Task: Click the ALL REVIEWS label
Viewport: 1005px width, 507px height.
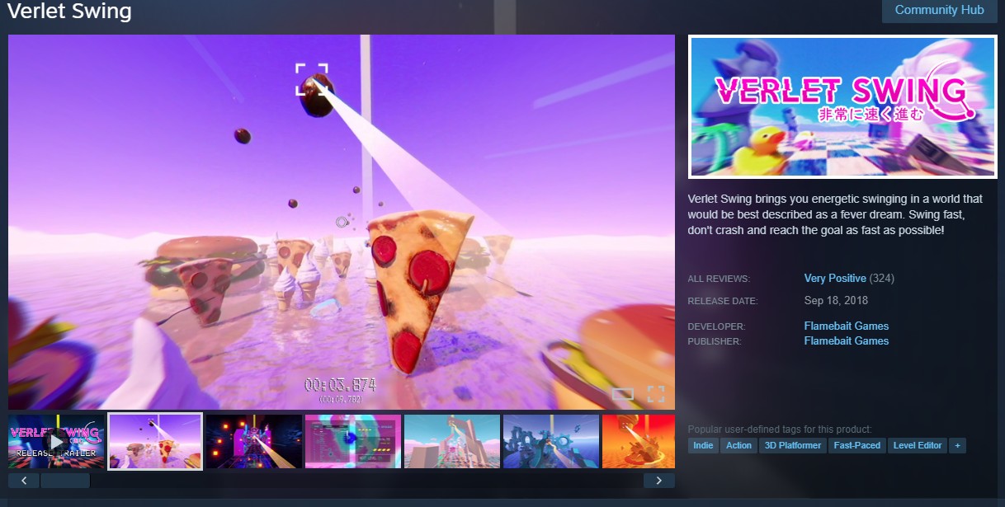Action: pyautogui.click(x=719, y=279)
